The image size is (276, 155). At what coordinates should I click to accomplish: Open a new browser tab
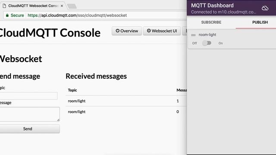72,6
